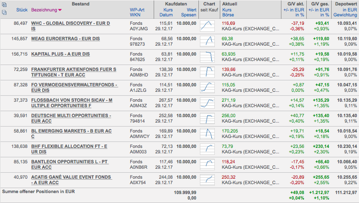Sort by Bezeichnung using the pink arrow
Viewport: 359px width, 203px height.
point(60,10)
